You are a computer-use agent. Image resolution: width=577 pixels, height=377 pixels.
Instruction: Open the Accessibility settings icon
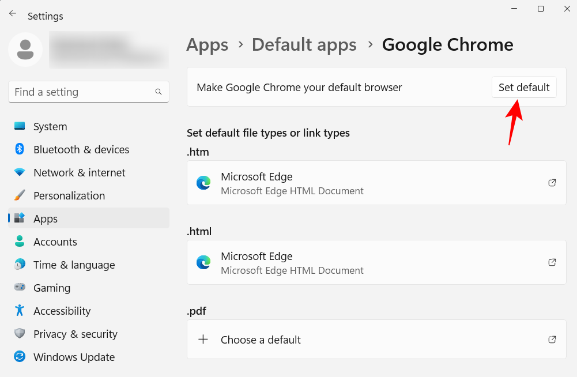[20, 311]
